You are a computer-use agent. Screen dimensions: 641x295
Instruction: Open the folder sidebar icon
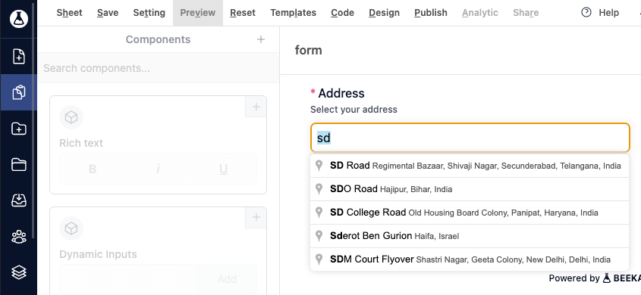coord(19,165)
